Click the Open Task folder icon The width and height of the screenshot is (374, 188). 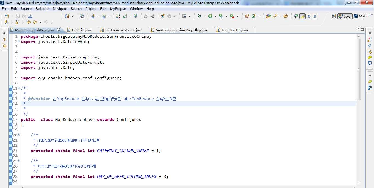[286, 16]
